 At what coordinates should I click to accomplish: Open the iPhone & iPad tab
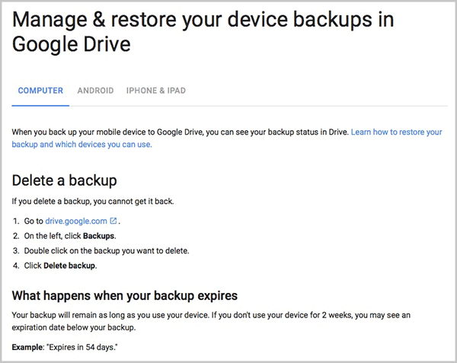pyautogui.click(x=156, y=91)
